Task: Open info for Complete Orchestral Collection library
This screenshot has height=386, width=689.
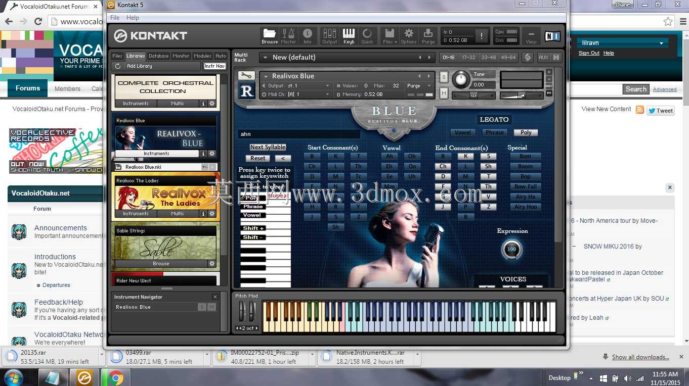Action: pyautogui.click(x=203, y=104)
